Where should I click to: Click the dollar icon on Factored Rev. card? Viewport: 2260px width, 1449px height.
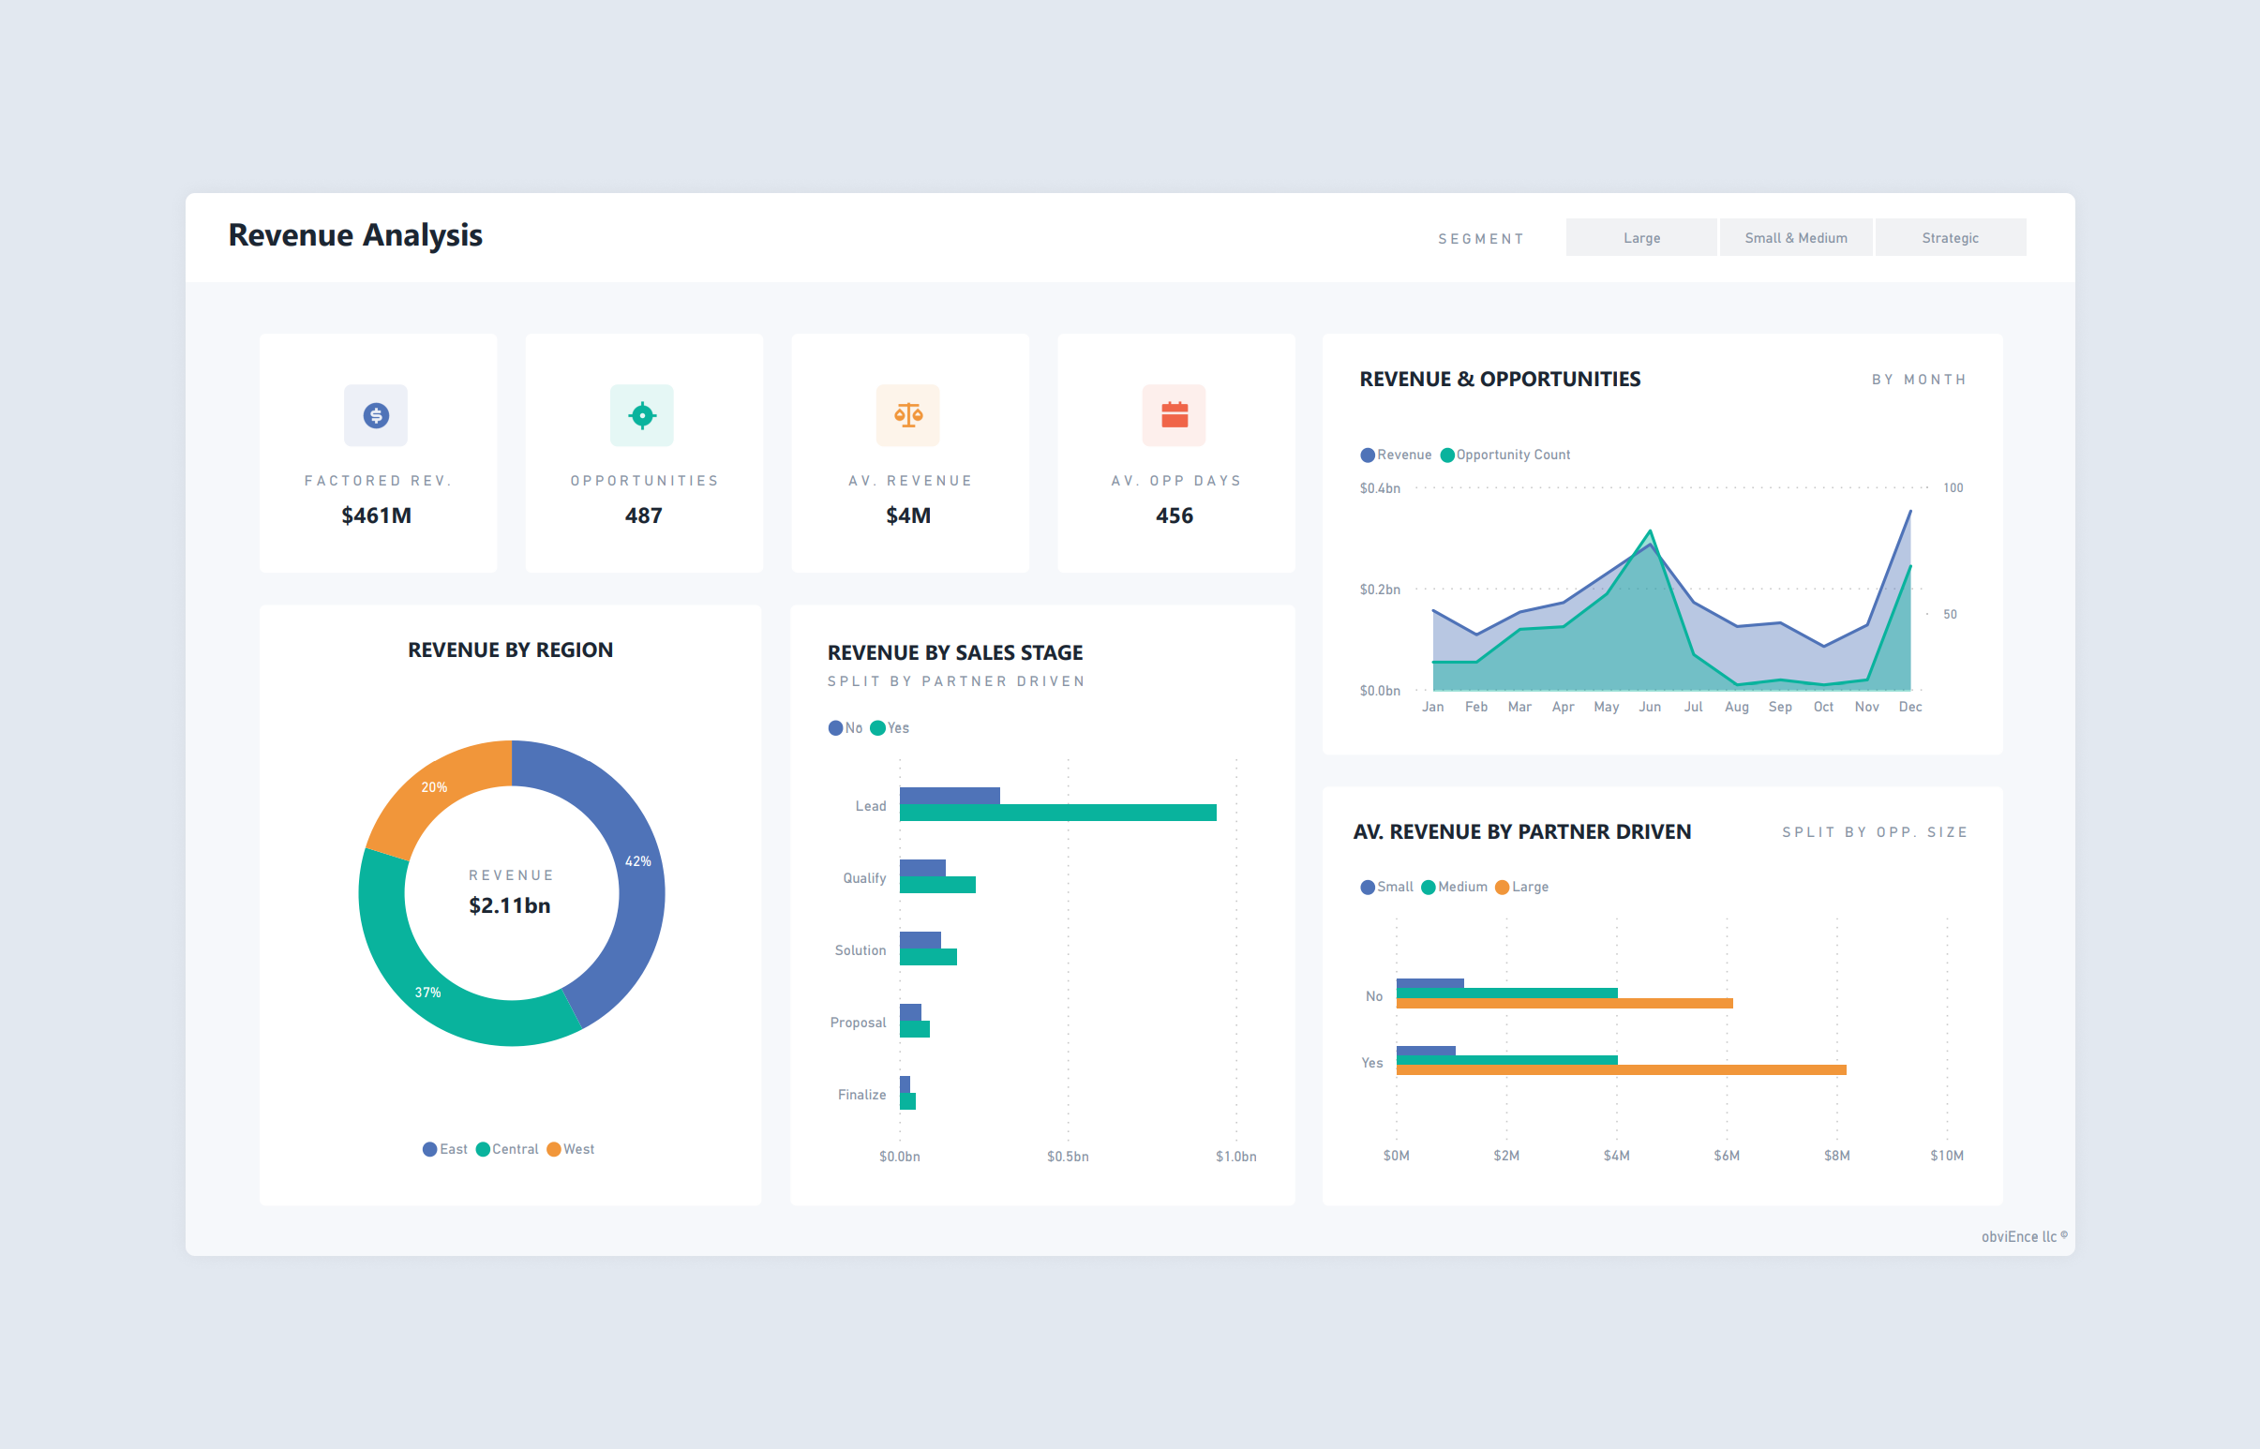tap(375, 415)
